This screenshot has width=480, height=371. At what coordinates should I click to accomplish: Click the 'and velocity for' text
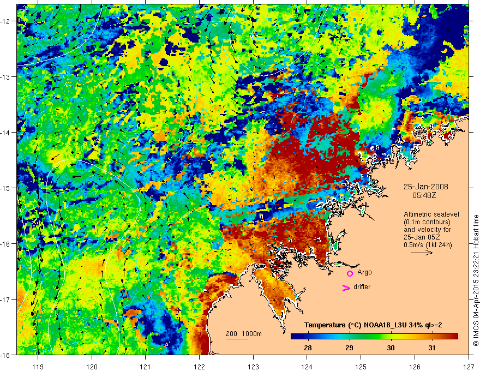click(427, 230)
